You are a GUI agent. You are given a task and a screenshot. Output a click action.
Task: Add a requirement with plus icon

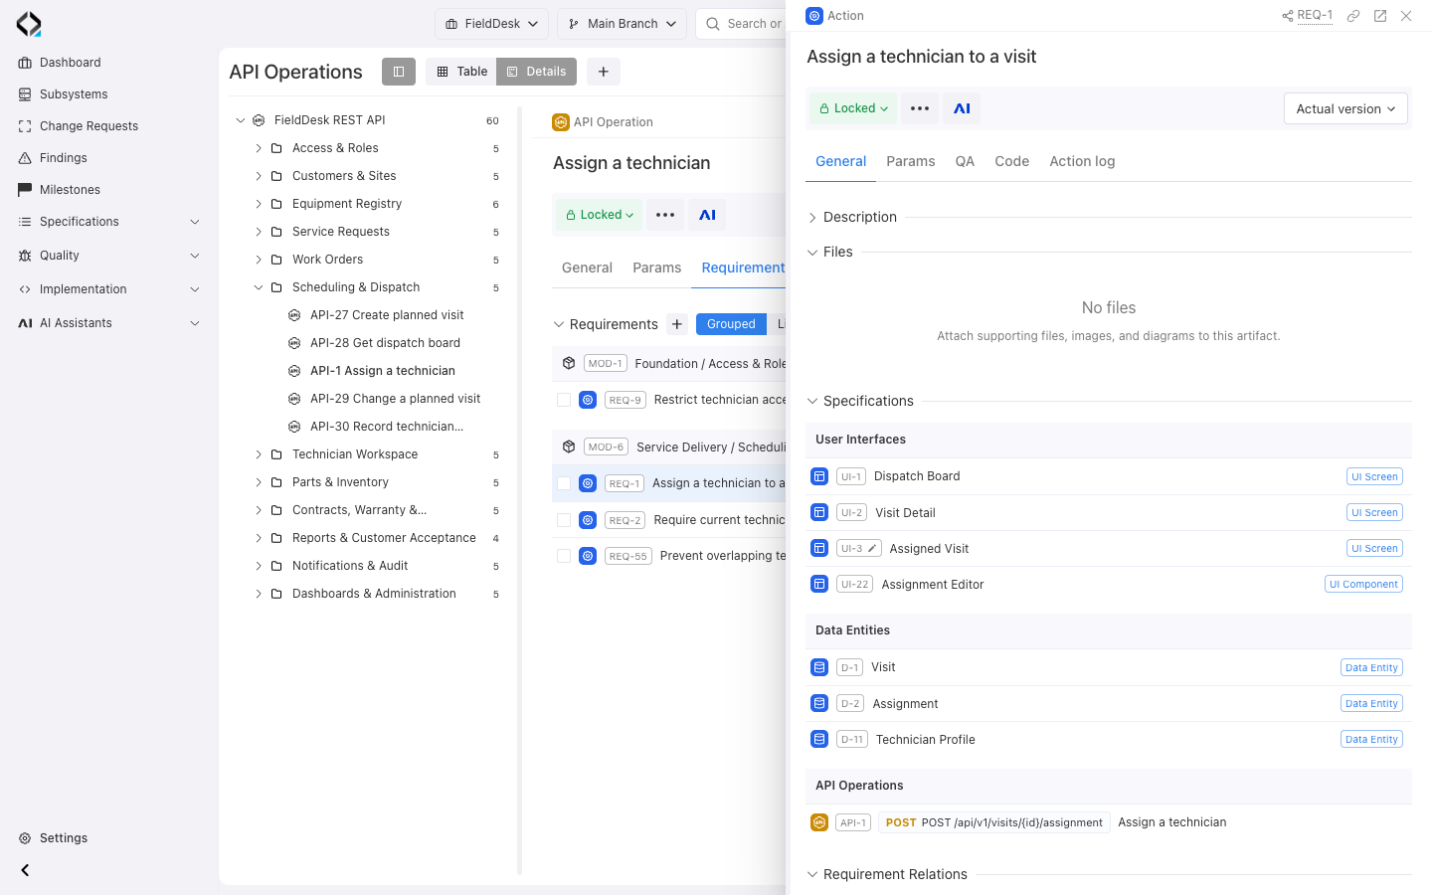click(x=677, y=324)
